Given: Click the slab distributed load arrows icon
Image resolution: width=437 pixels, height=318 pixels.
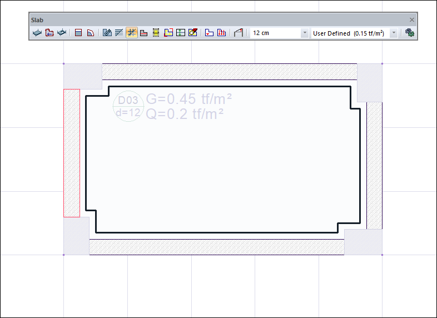Looking at the screenshot, I should (x=222, y=33).
